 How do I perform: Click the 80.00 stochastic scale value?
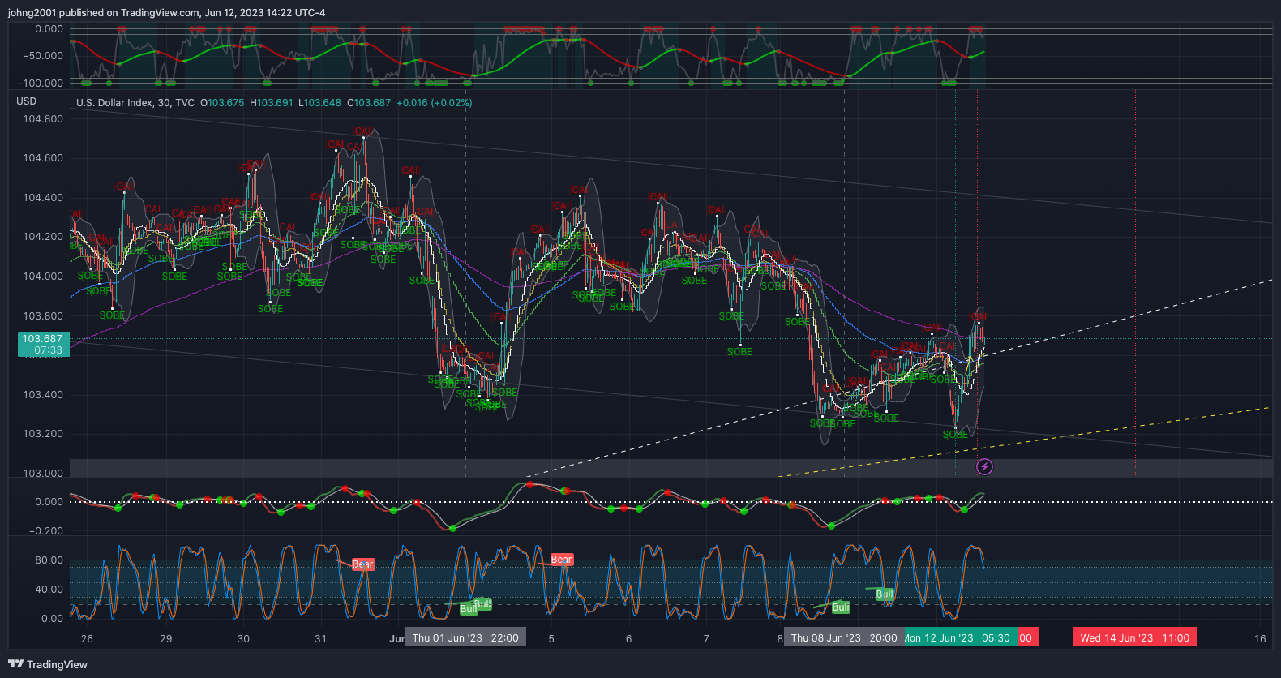[49, 560]
